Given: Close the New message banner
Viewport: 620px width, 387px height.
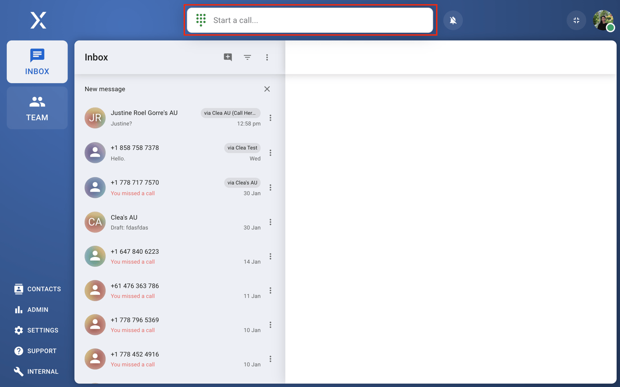Looking at the screenshot, I should (267, 89).
